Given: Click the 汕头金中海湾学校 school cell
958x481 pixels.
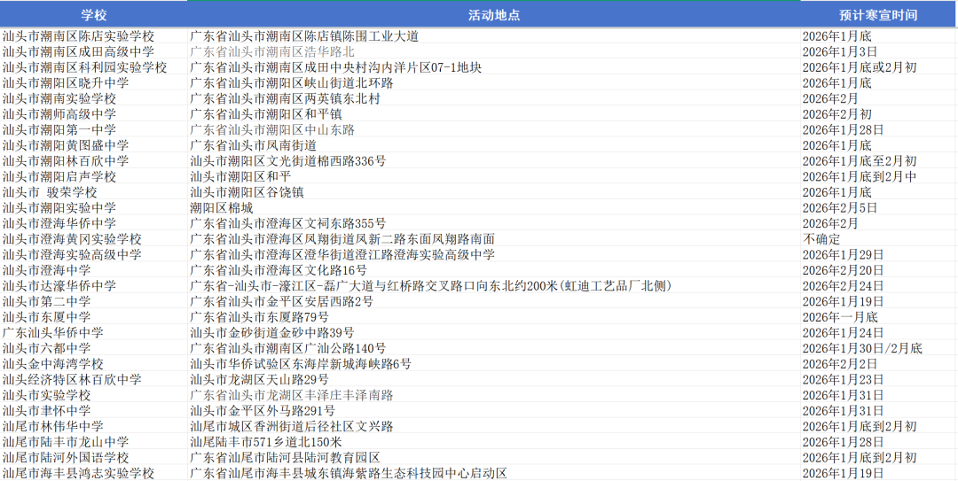Looking at the screenshot, I should [x=52, y=364].
